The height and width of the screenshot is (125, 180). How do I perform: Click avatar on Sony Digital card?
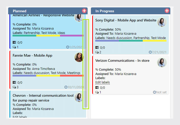pyautogui.click(x=162, y=22)
